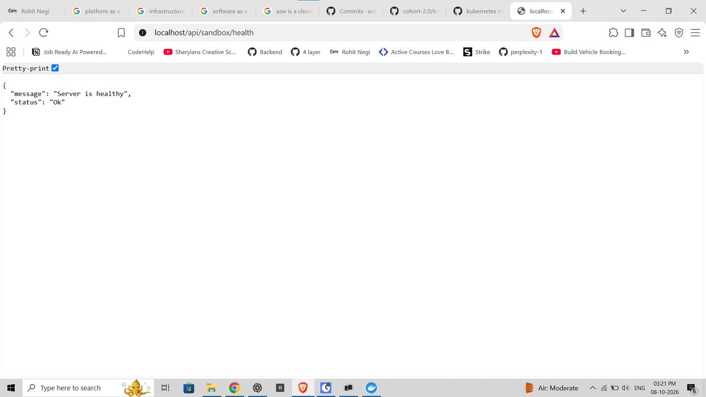Viewport: 706px width, 397px height.
Task: Open the Windows Start menu
Action: tap(11, 388)
